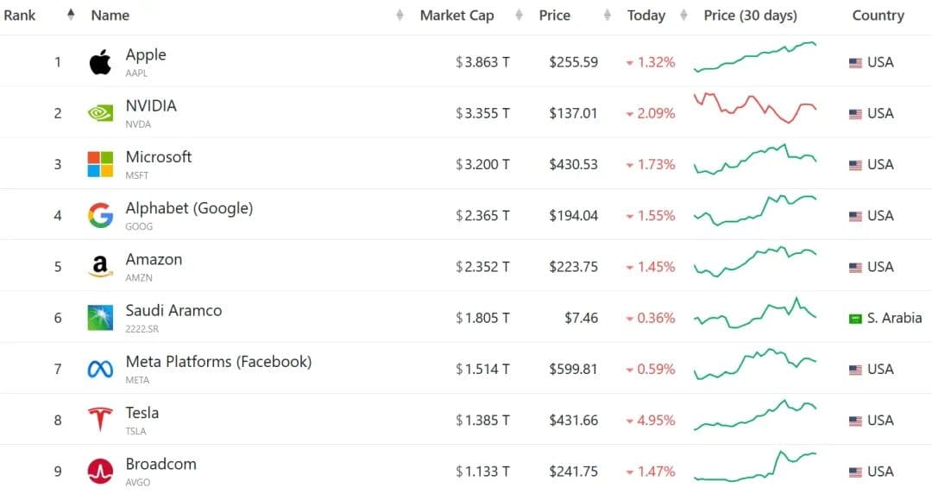Click the NVIDIA logo icon
This screenshot has width=932, height=494.
[100, 113]
